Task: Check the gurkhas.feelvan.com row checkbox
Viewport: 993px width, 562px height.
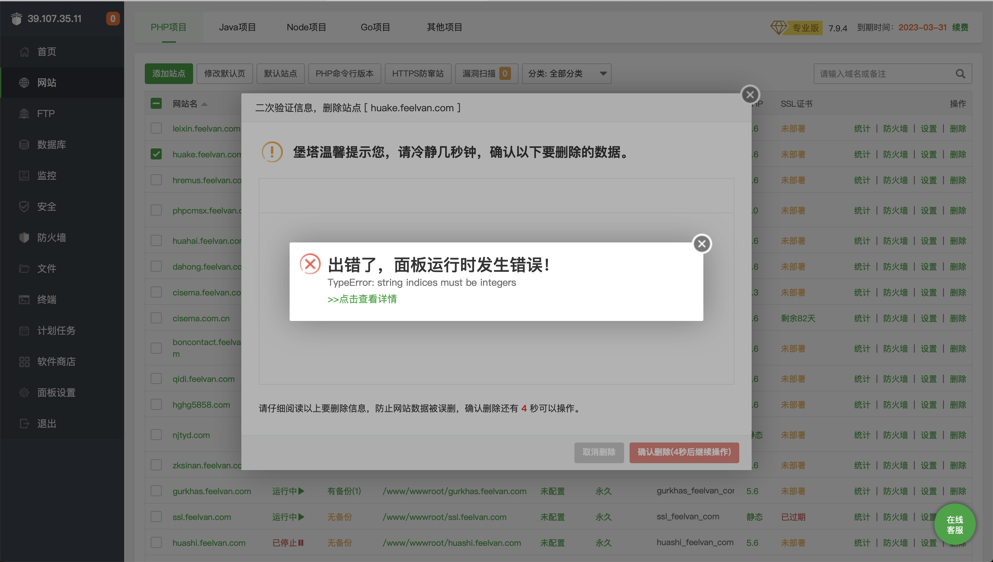Action: (156, 491)
